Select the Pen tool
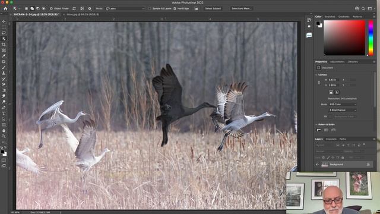The image size is (380, 214). pyautogui.click(x=4, y=108)
